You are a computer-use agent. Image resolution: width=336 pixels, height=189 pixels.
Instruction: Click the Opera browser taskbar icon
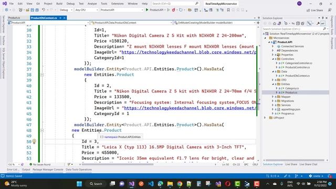tap(228, 184)
